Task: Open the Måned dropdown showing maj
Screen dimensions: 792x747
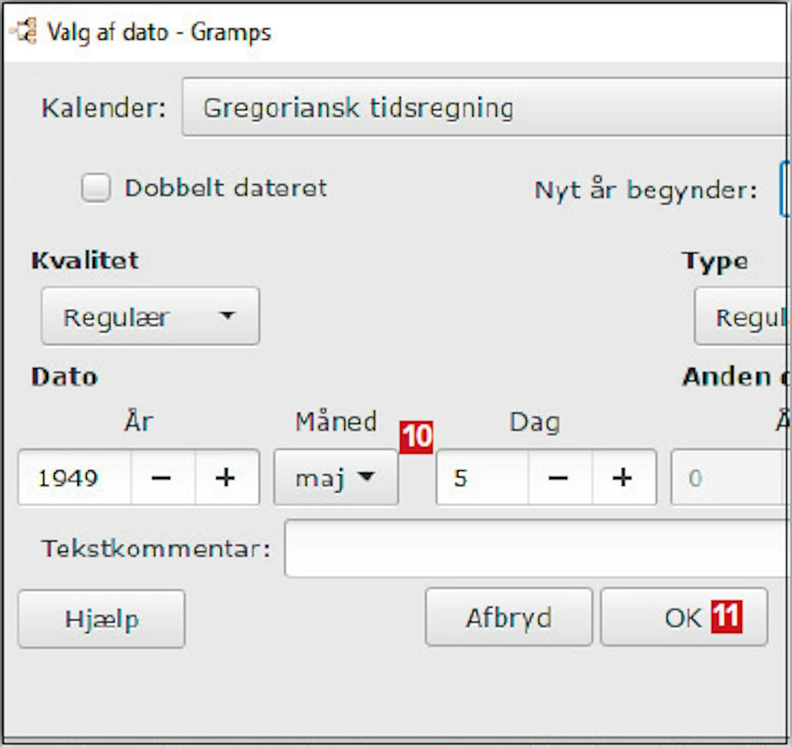Action: click(336, 478)
